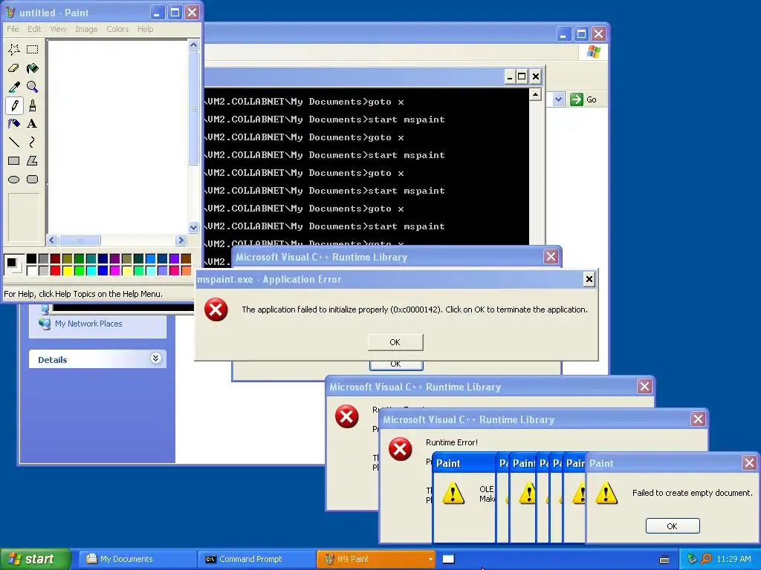Select the Pencil tool in Paint
Image resolution: width=761 pixels, height=570 pixels.
click(x=13, y=105)
